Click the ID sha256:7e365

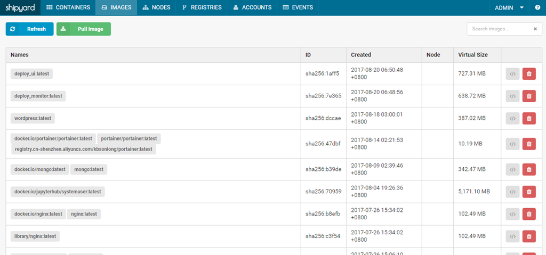323,96
